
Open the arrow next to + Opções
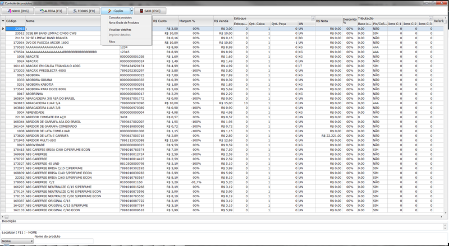[x=131, y=11]
